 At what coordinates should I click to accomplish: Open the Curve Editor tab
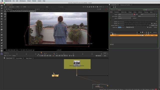click(19, 58)
